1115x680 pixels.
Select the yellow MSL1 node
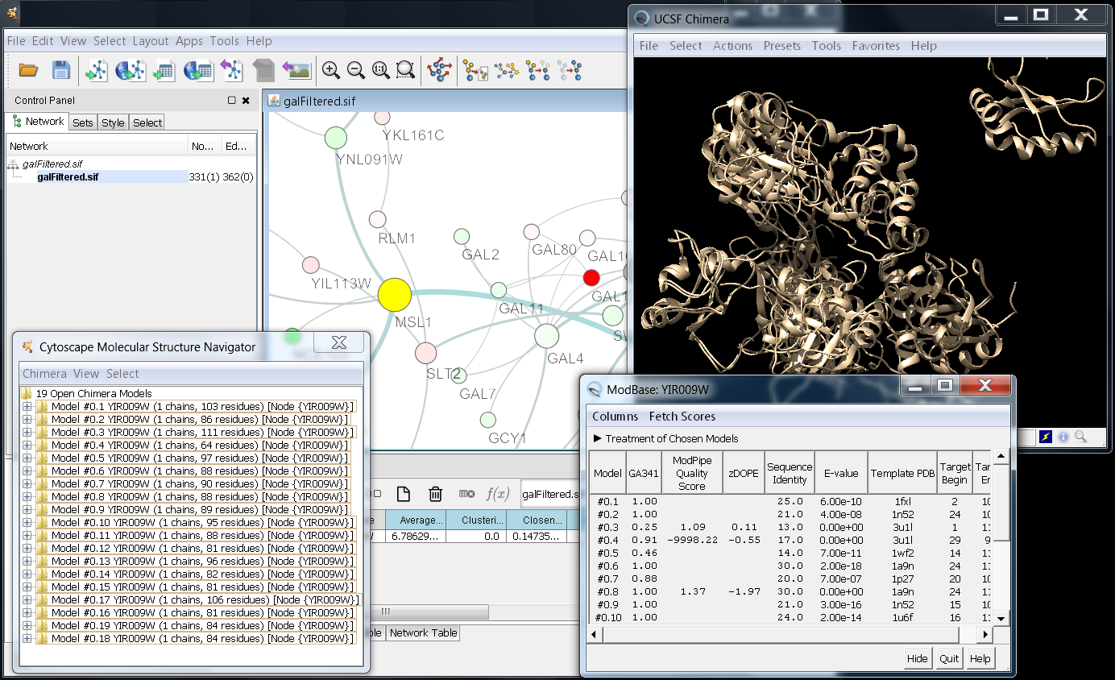[395, 295]
